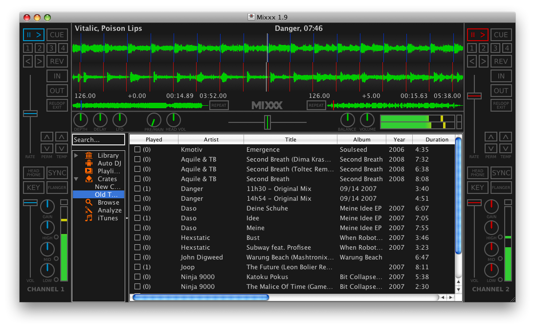Open the Analyze tool icon
This screenshot has height=329, width=535.
coord(89,210)
